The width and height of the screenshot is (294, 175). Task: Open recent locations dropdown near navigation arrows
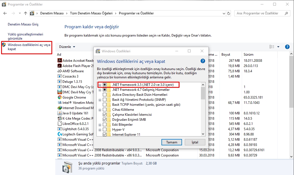(20, 13)
